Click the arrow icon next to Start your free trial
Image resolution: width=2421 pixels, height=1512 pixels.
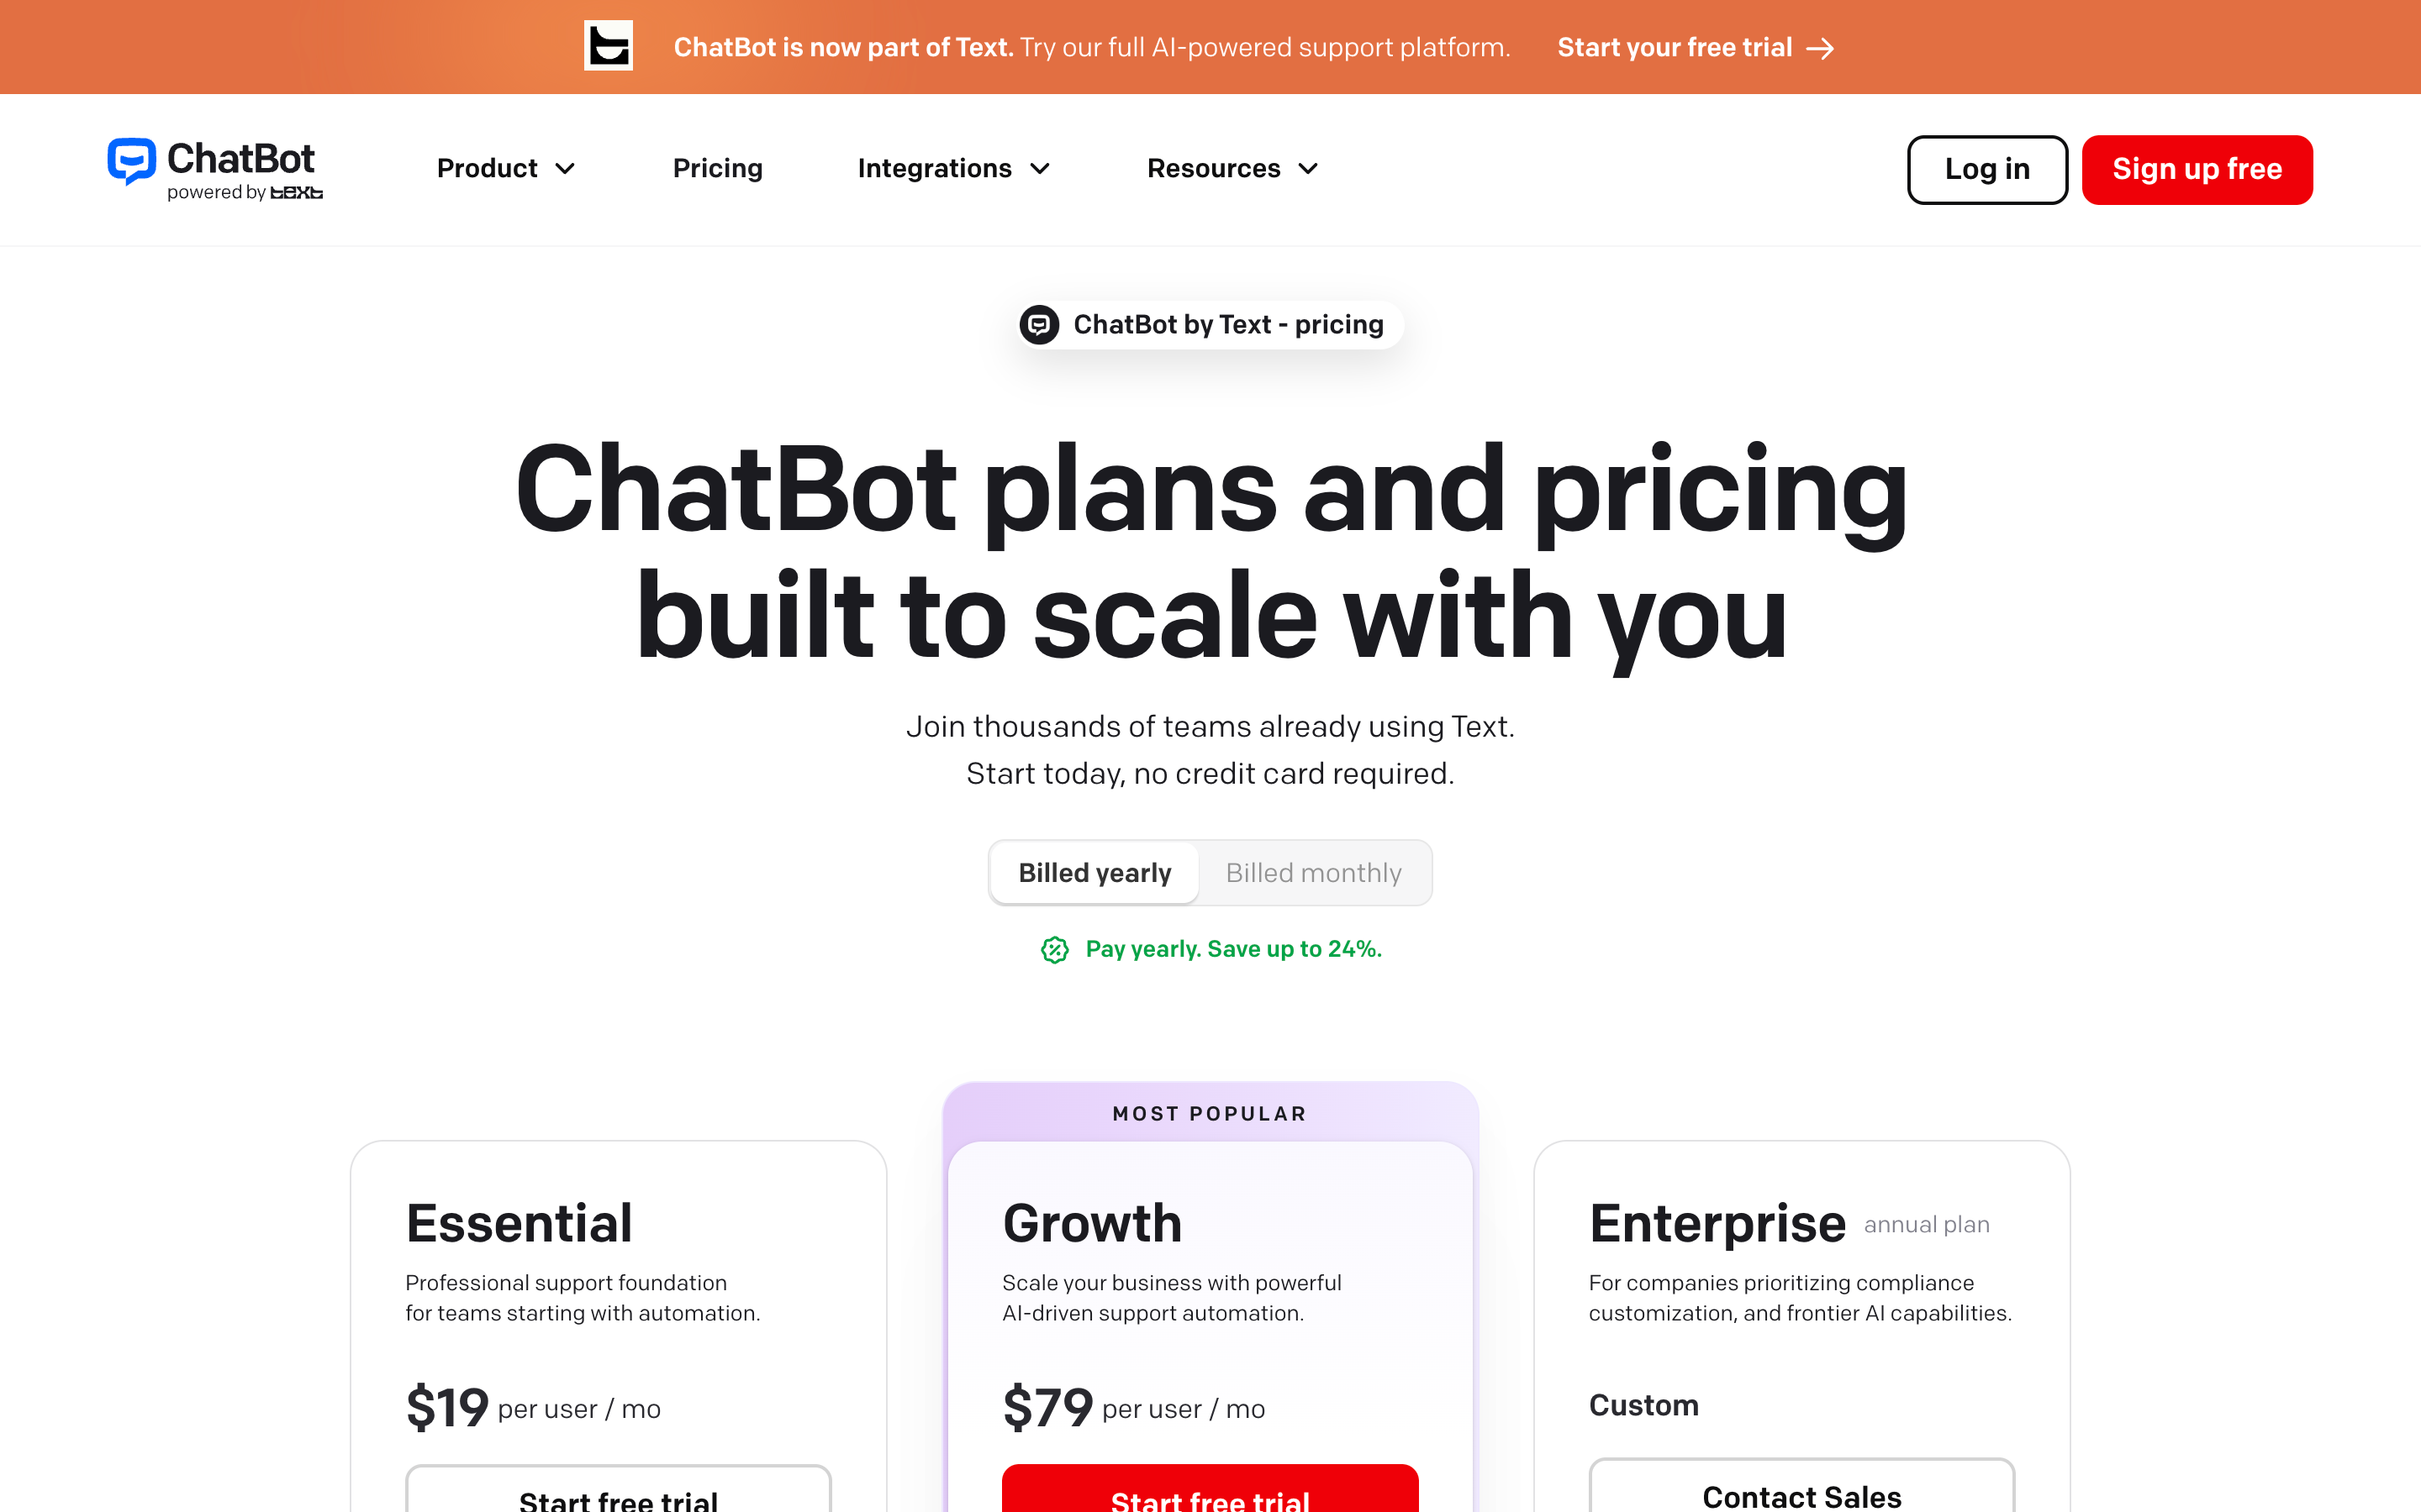pyautogui.click(x=1822, y=47)
